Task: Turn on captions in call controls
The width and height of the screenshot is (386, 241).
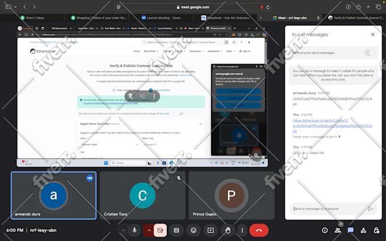Action: coord(177,230)
